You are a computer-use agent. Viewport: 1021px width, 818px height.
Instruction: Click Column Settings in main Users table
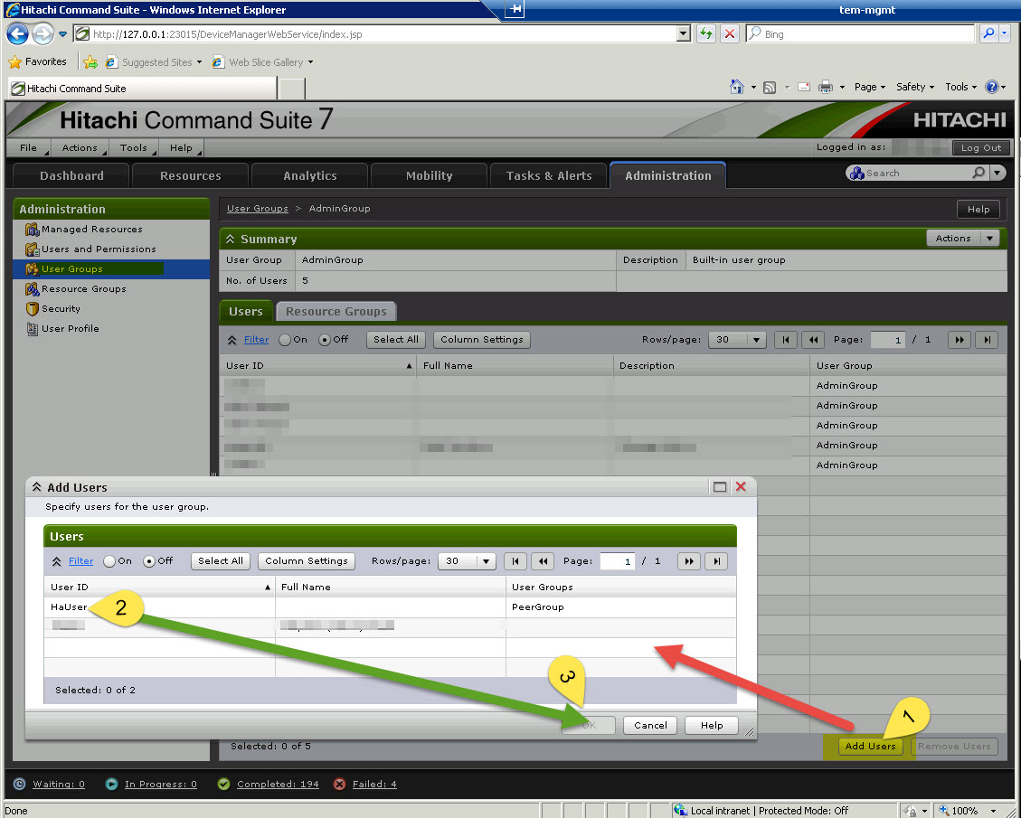[x=482, y=340]
